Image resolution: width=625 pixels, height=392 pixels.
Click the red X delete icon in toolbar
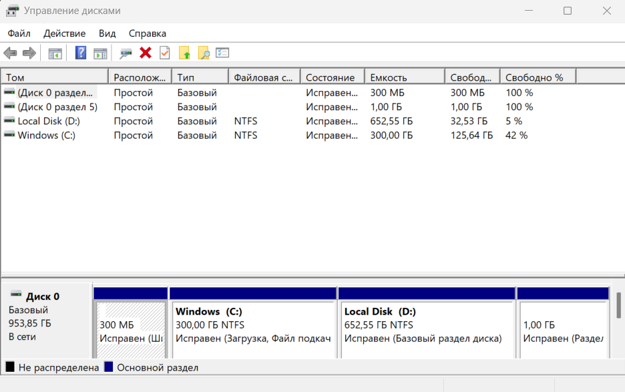coord(145,53)
